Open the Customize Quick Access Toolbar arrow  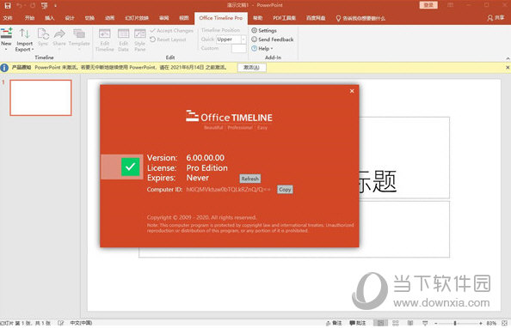55,5
